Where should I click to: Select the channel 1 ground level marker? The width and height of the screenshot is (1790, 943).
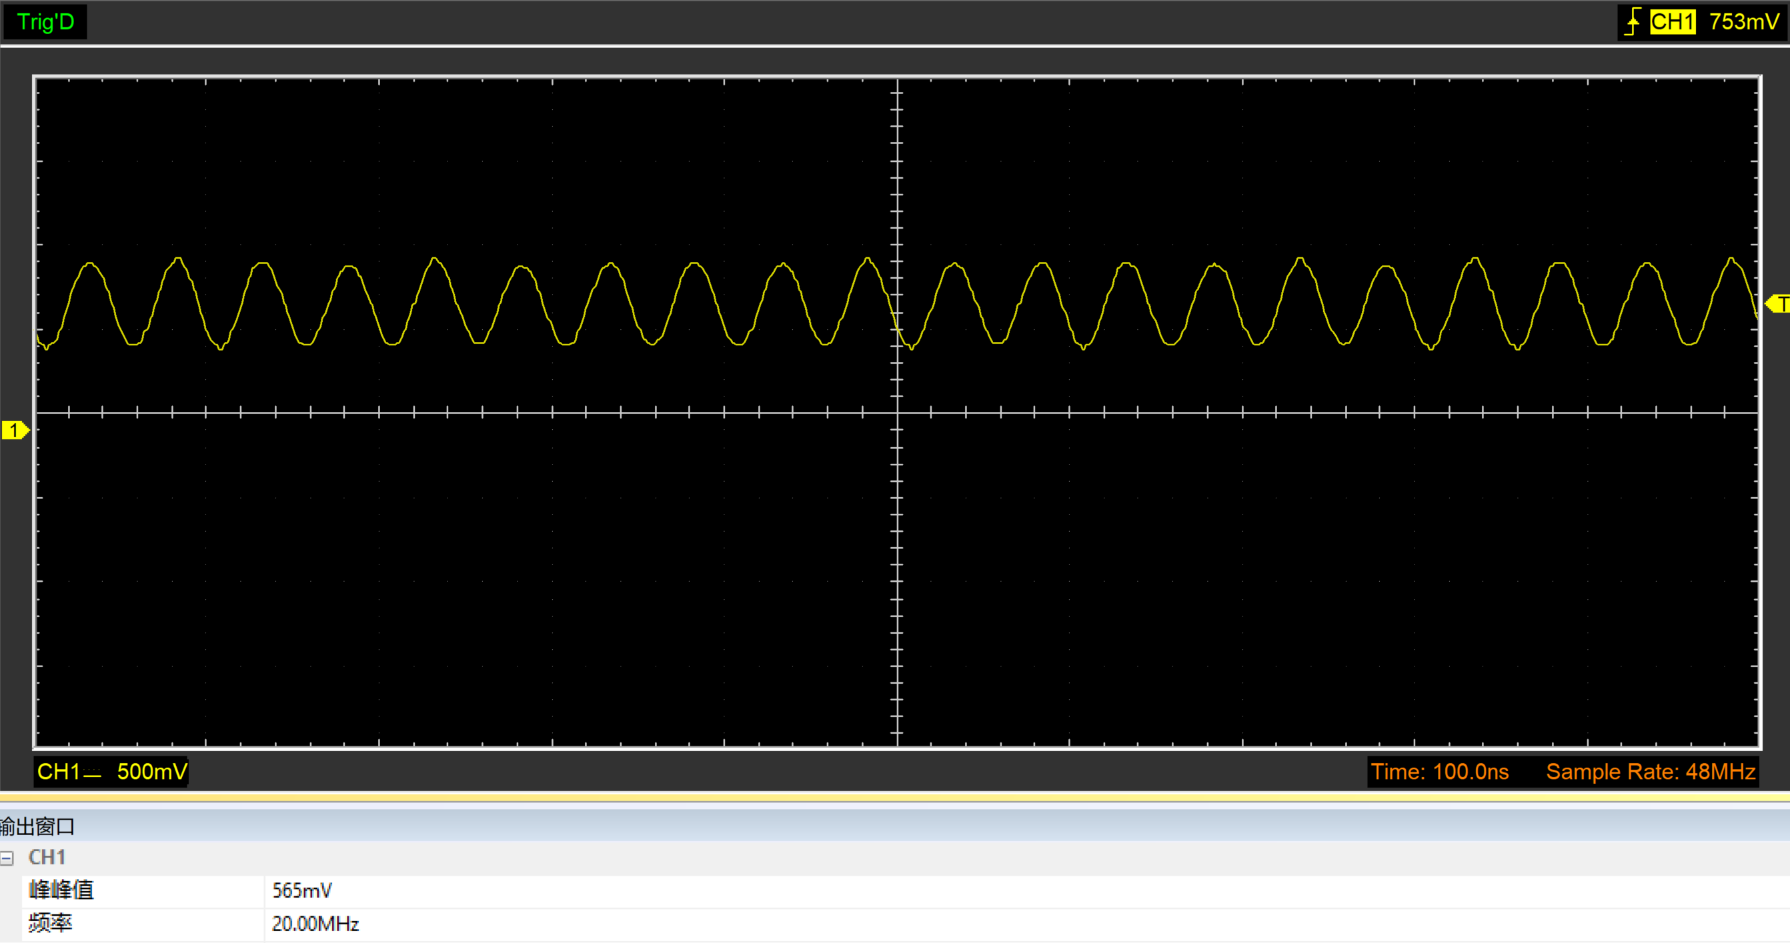click(15, 431)
